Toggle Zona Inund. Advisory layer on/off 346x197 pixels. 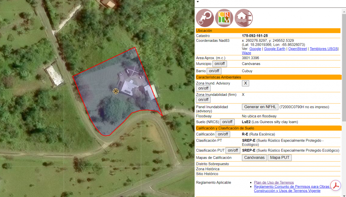coord(203,88)
